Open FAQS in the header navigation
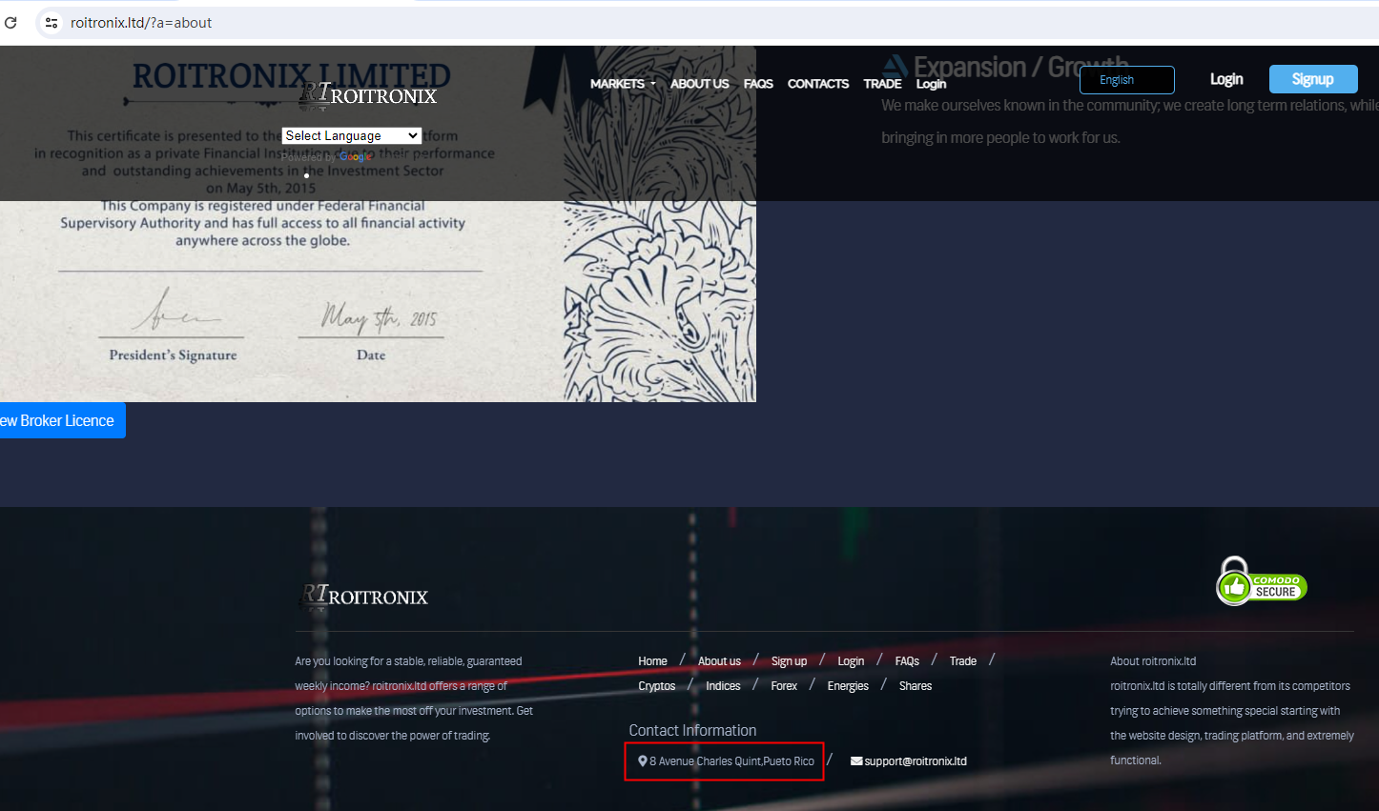1379x811 pixels. coord(758,84)
